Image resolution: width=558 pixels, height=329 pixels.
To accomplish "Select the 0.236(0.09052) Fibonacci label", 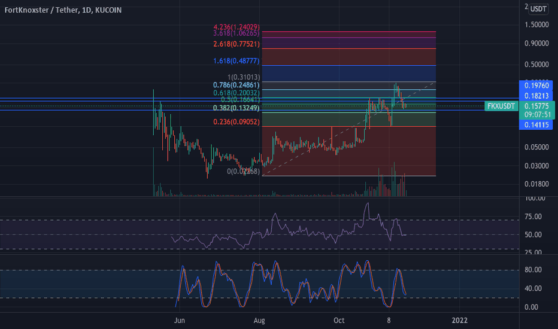I will [236, 121].
